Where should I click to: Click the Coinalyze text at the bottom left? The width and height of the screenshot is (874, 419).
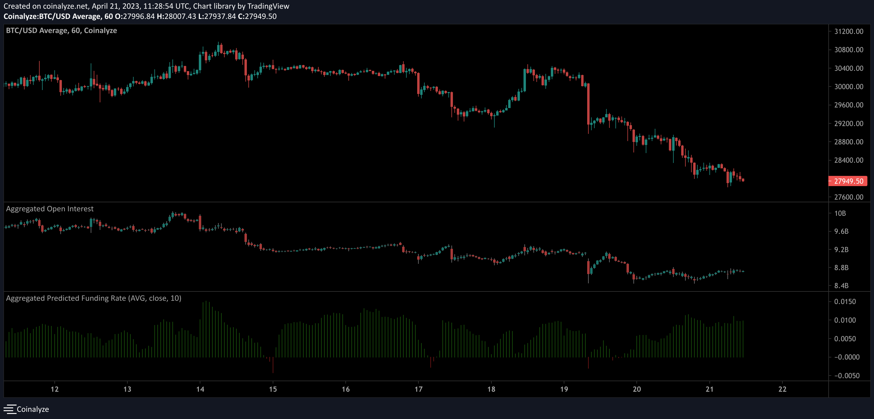pyautogui.click(x=33, y=409)
